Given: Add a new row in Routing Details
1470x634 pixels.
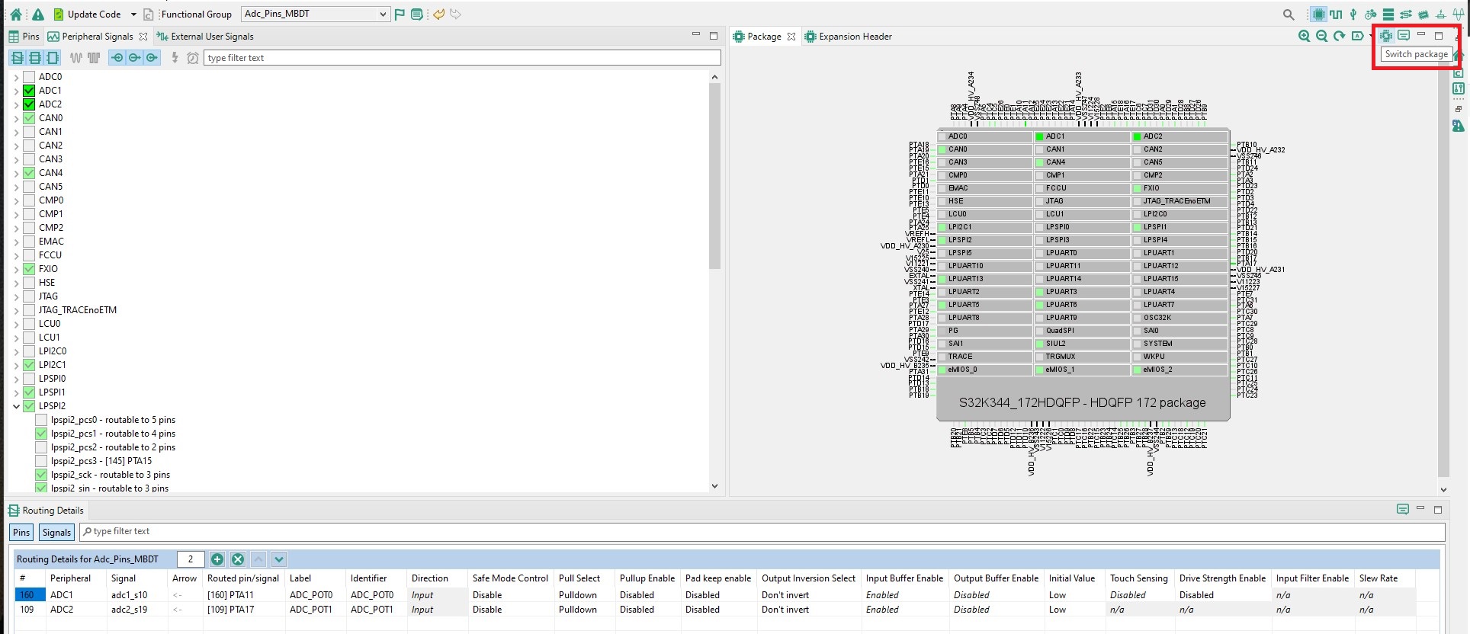Looking at the screenshot, I should coord(217,559).
